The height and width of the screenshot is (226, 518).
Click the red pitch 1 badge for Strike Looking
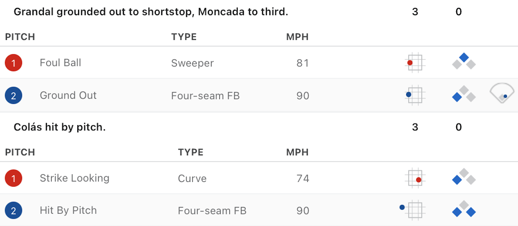tap(13, 178)
